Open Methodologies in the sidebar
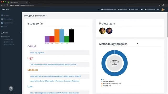 (x=7, y=19)
